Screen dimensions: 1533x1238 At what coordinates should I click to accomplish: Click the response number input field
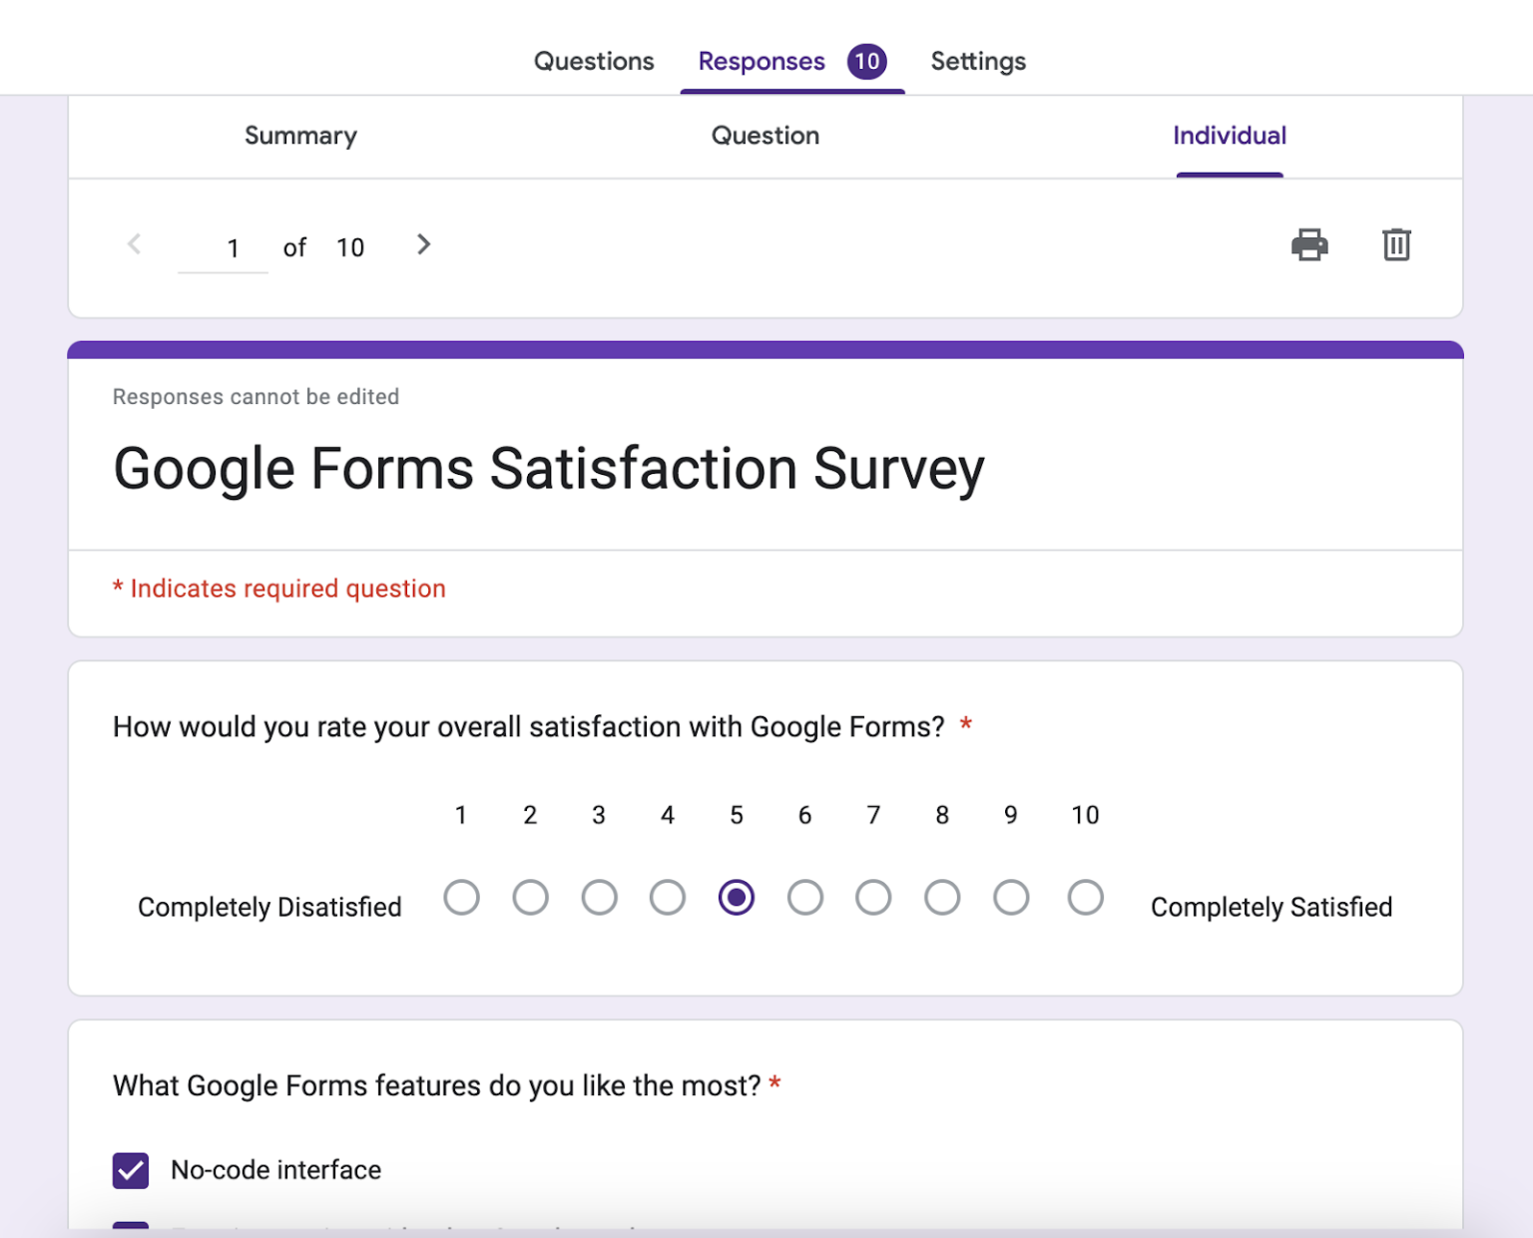point(225,246)
